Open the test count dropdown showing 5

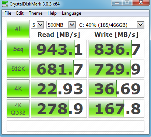point(38,25)
